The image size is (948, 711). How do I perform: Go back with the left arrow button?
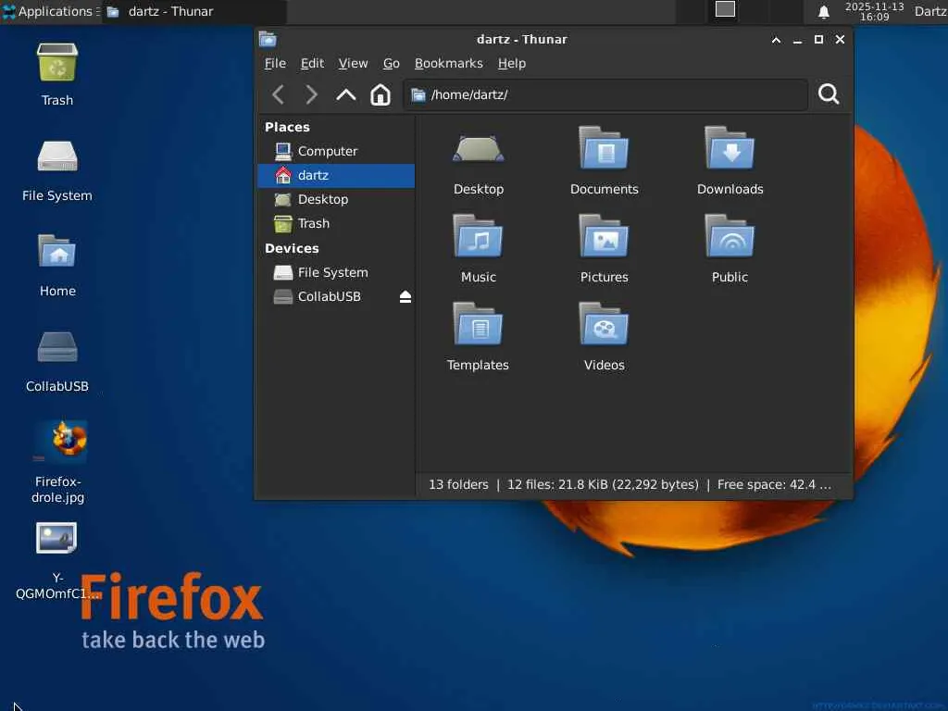tap(278, 94)
